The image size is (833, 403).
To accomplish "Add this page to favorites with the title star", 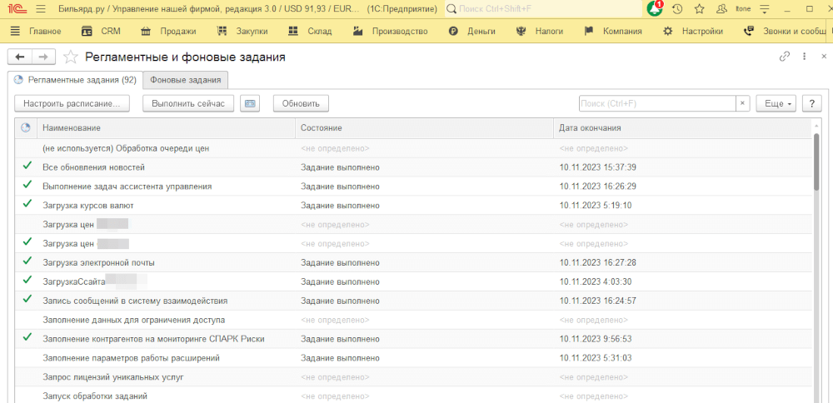I will [71, 57].
